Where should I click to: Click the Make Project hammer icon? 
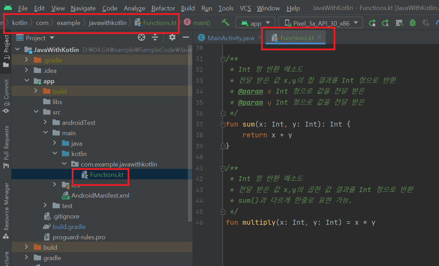pos(226,23)
